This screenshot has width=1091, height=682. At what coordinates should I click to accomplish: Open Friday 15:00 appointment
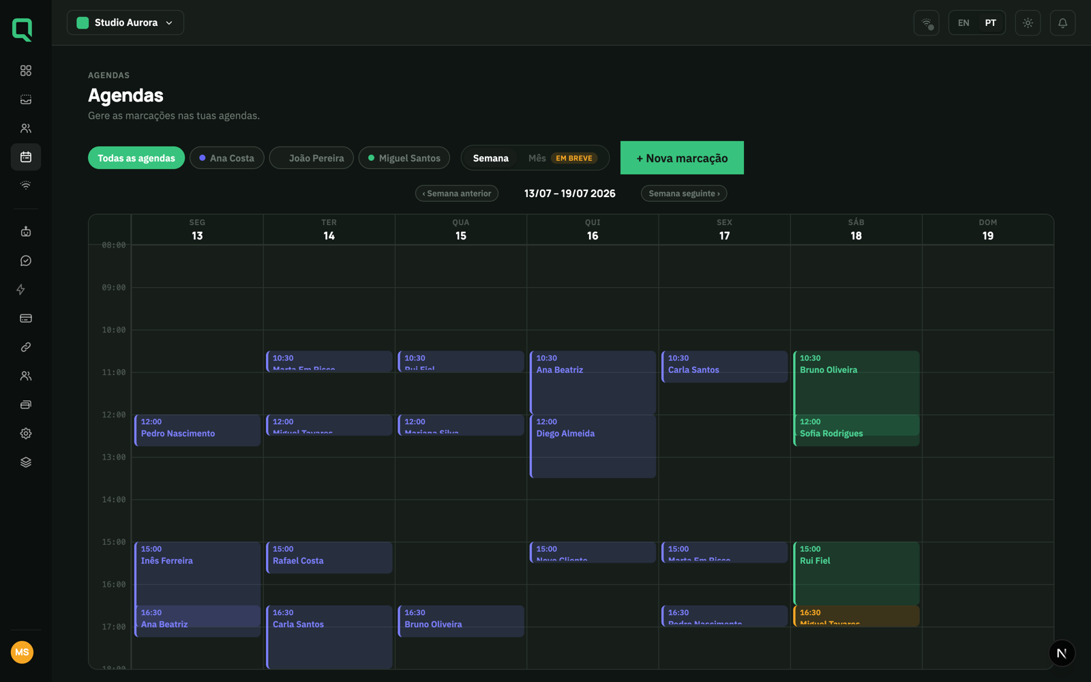[x=725, y=552]
